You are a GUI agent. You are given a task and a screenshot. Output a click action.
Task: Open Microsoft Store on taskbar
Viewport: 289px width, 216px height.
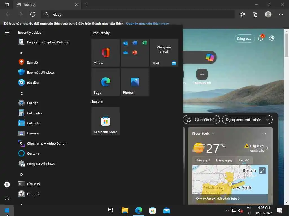[x=152, y=210]
